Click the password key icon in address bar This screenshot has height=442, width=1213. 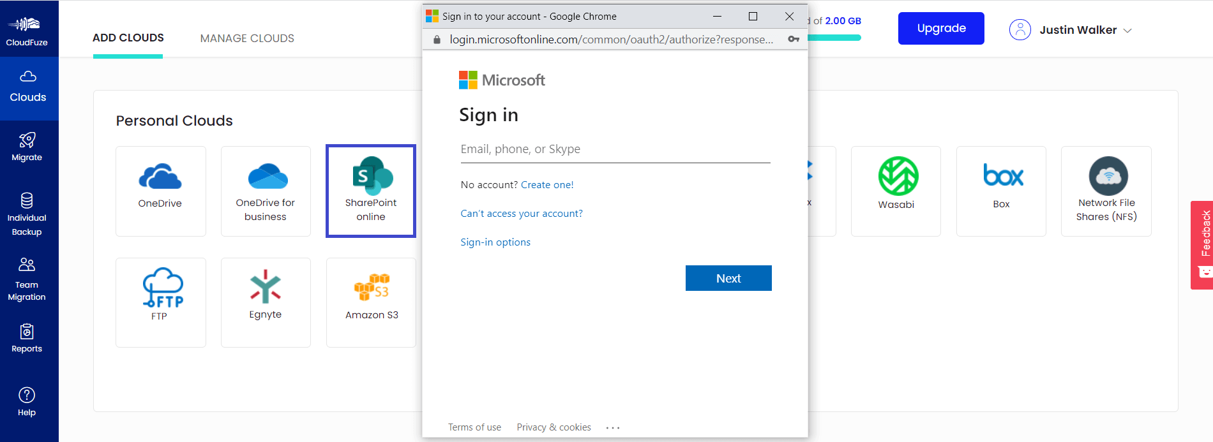(794, 40)
